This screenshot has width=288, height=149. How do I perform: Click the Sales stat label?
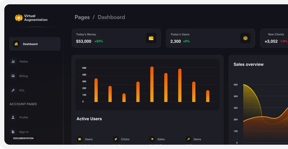click(x=161, y=139)
